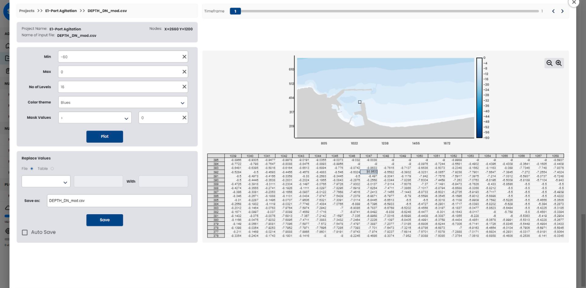The image size is (586, 288).
Task: Open the Color theme Blues dropdown
Action: [x=123, y=103]
